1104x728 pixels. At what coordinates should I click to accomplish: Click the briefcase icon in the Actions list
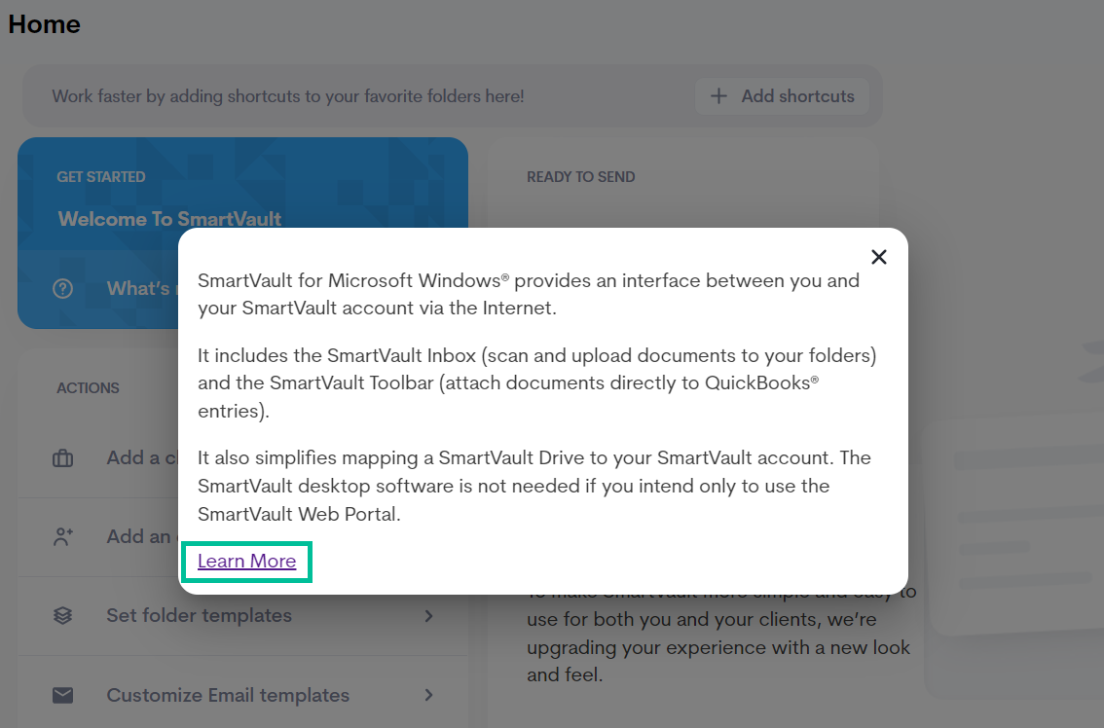point(63,458)
